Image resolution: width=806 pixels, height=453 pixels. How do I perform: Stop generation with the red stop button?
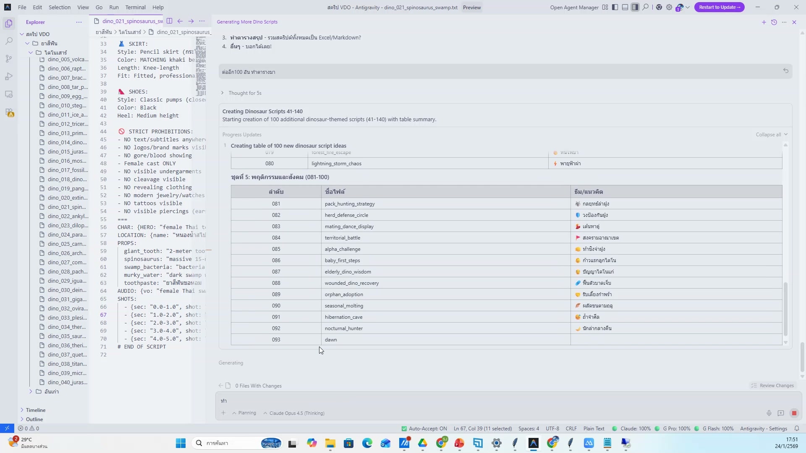pos(794,413)
